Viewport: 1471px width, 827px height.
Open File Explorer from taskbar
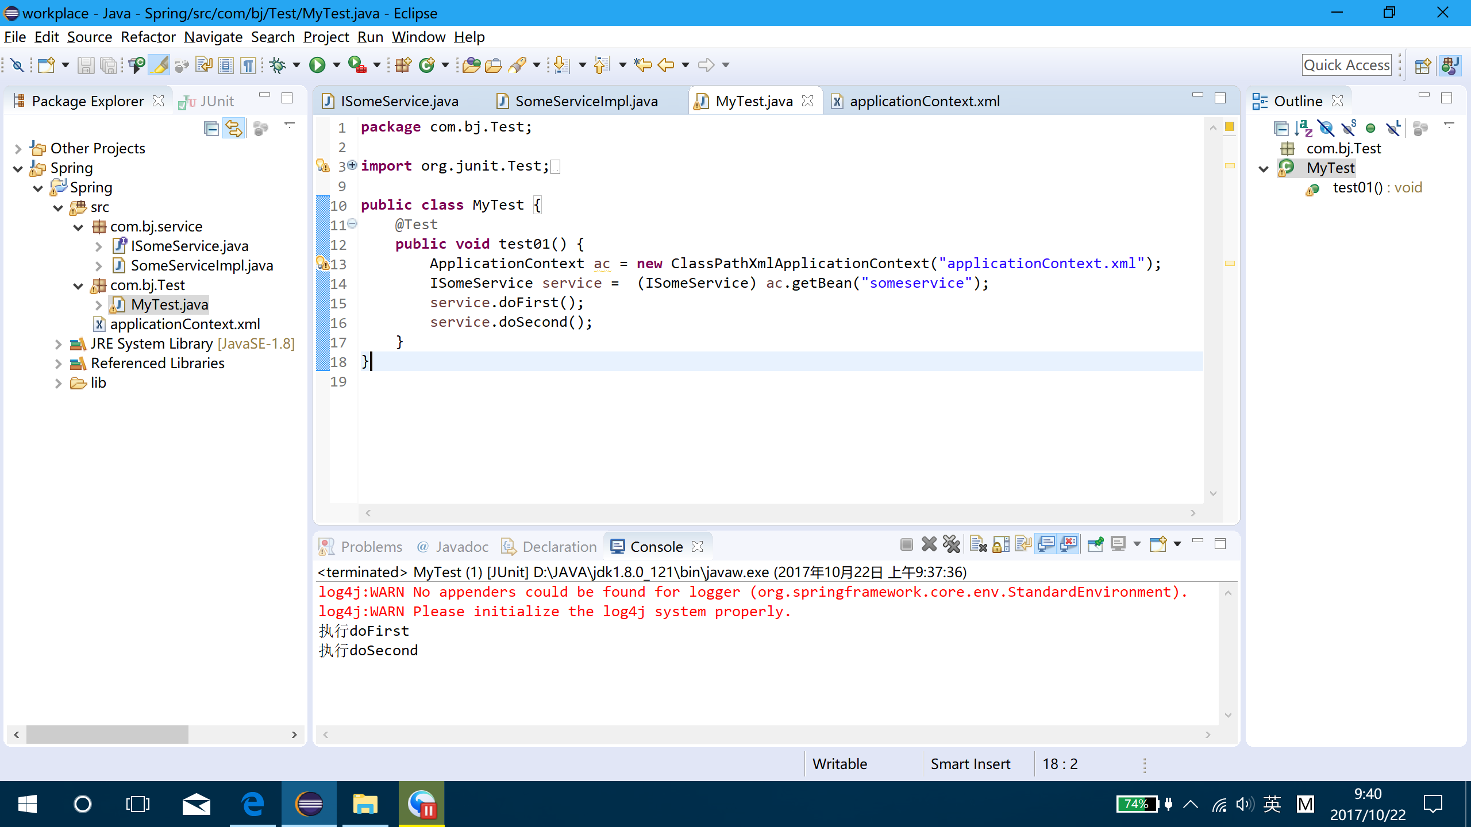pyautogui.click(x=365, y=804)
